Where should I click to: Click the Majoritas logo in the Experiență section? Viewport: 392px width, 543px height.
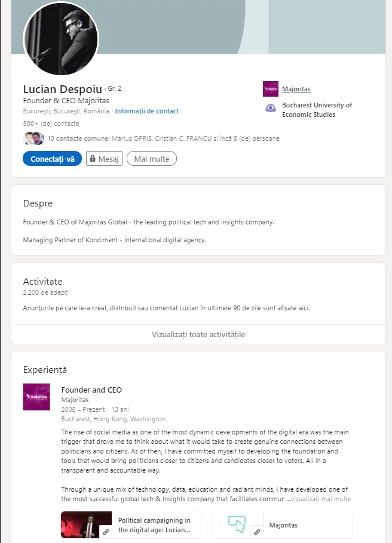[36, 397]
